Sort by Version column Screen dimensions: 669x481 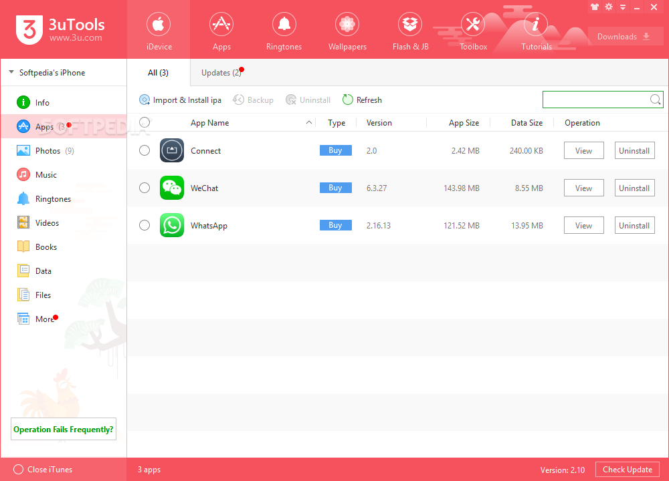(379, 123)
